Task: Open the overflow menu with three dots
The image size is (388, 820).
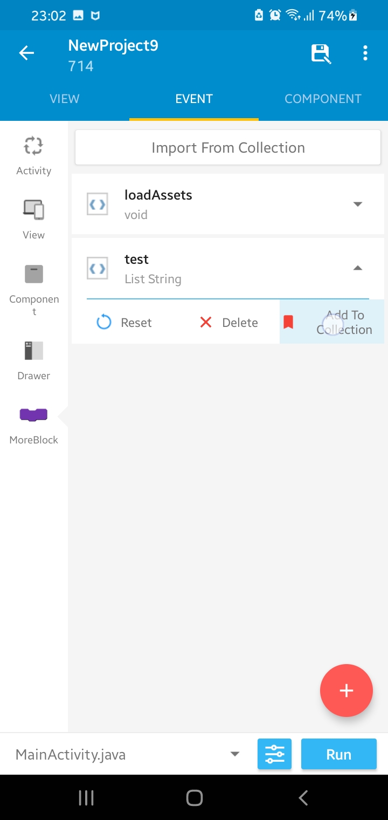Action: (365, 52)
